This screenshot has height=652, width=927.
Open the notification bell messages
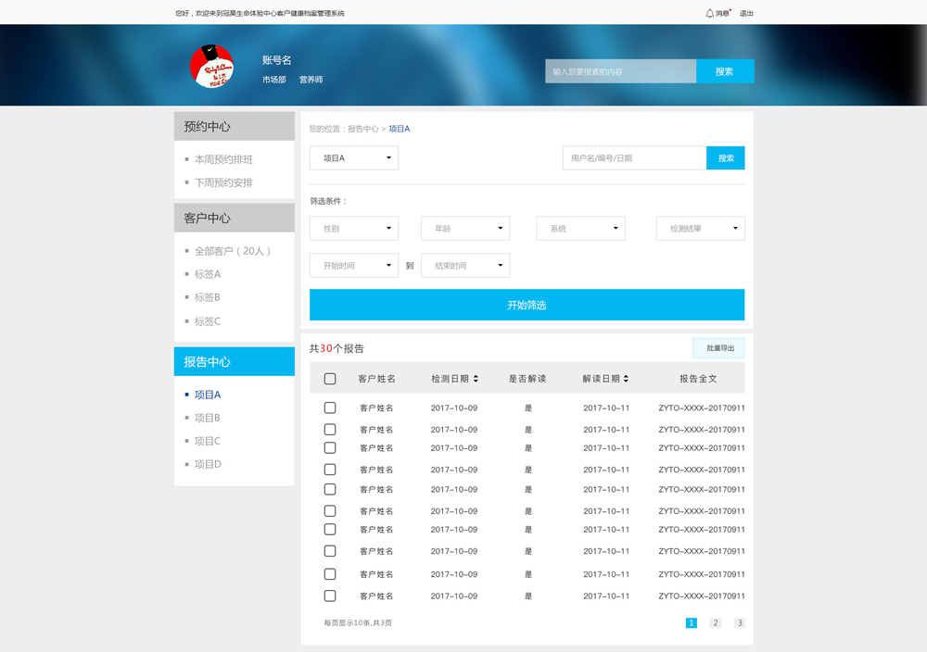point(717,13)
